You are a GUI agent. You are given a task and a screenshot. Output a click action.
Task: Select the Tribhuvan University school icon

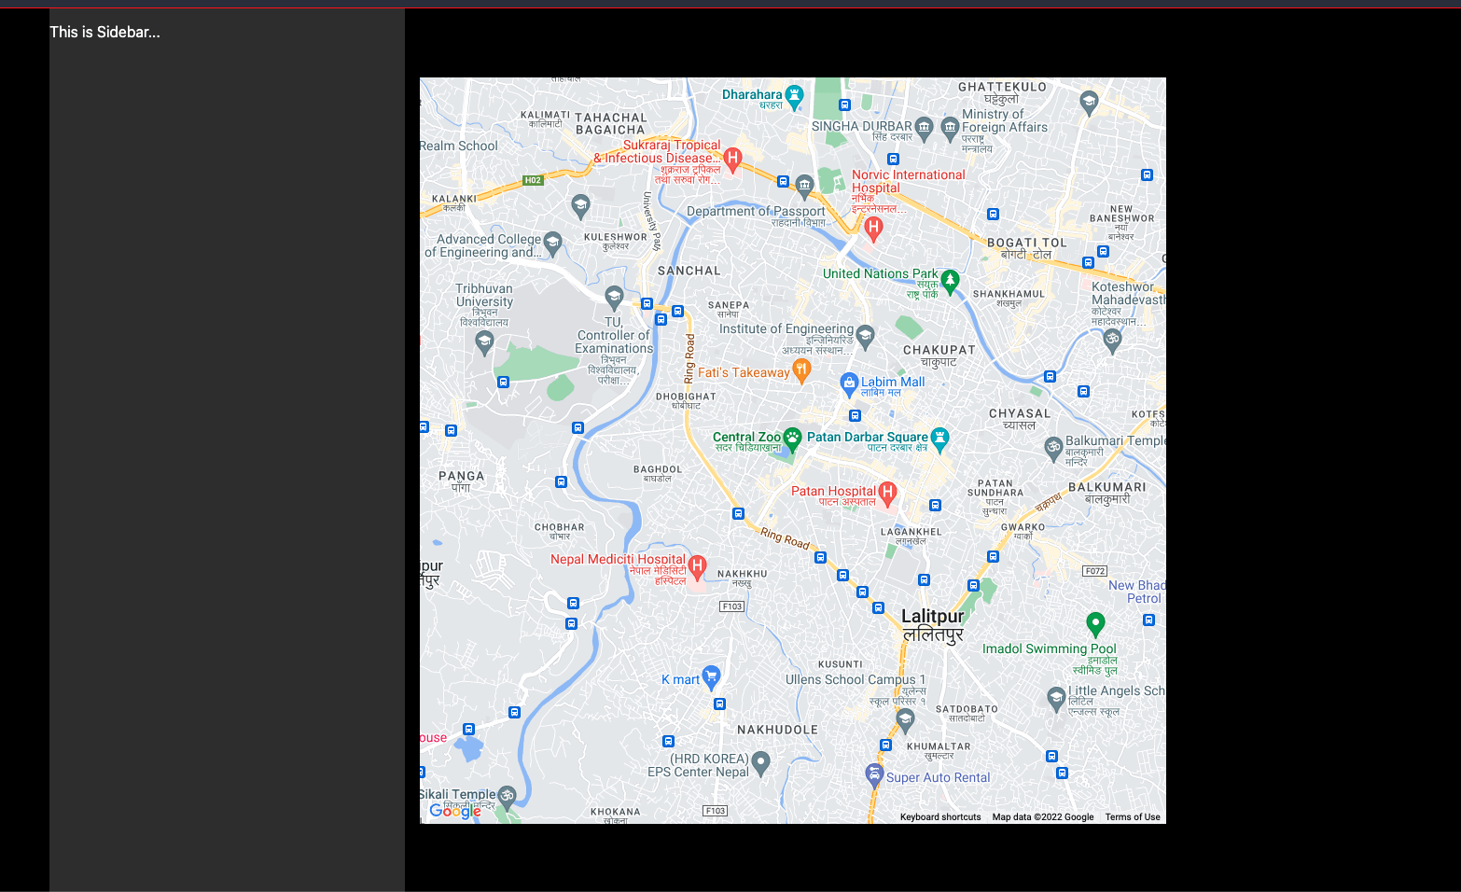484,341
